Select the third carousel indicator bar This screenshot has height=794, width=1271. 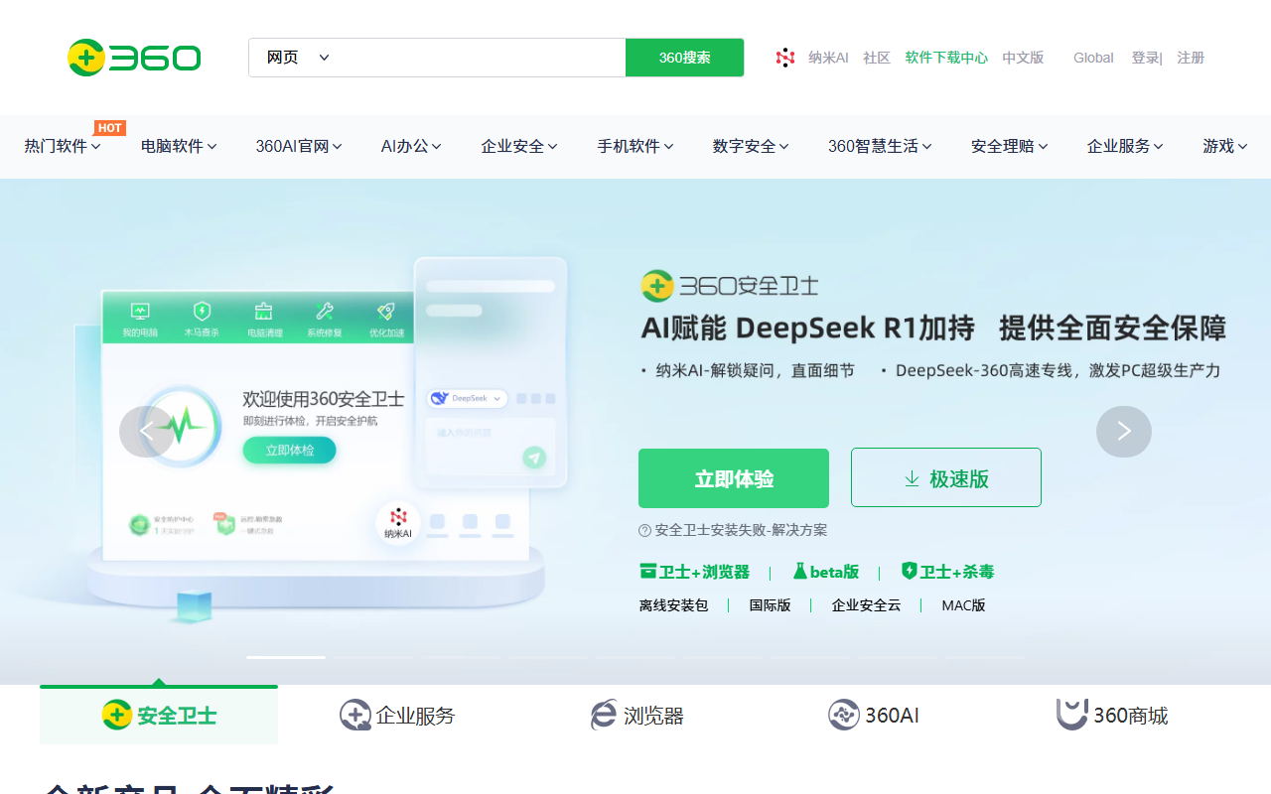(x=461, y=657)
